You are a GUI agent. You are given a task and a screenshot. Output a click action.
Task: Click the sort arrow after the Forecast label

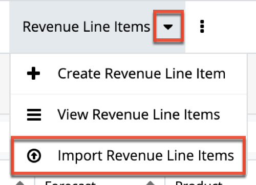coord(151,183)
